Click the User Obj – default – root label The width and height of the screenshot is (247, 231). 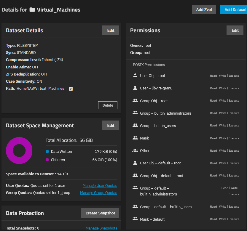[160, 163]
